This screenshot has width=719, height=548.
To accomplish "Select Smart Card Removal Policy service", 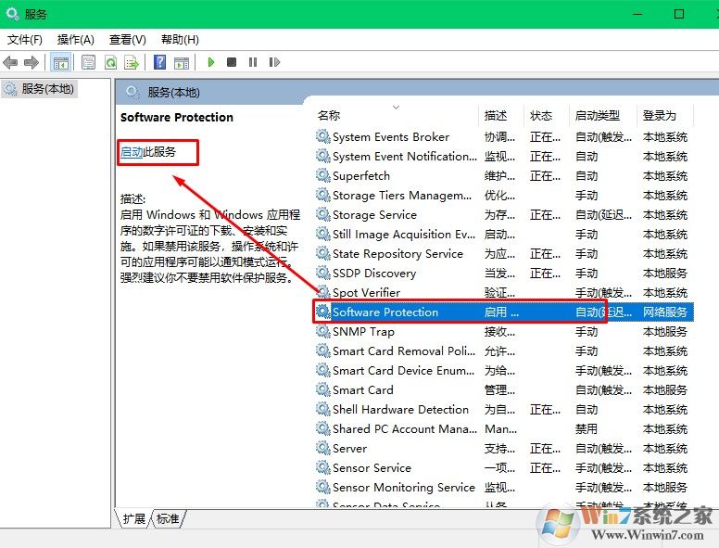I will coord(504,351).
